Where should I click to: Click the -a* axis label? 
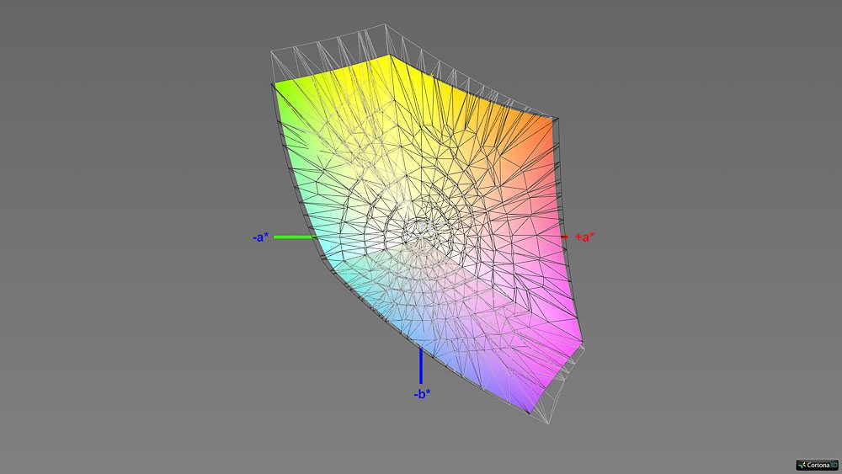[x=261, y=237]
